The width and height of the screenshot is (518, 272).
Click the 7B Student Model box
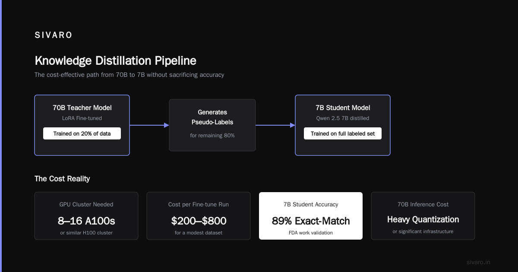point(343,125)
